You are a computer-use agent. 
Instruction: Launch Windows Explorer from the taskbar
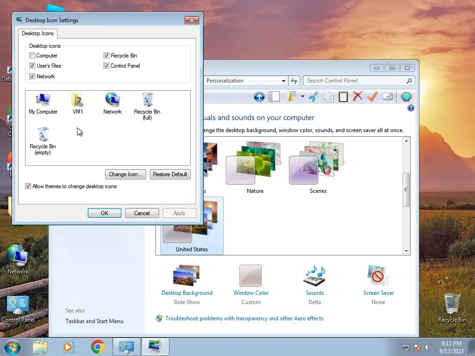(x=40, y=347)
